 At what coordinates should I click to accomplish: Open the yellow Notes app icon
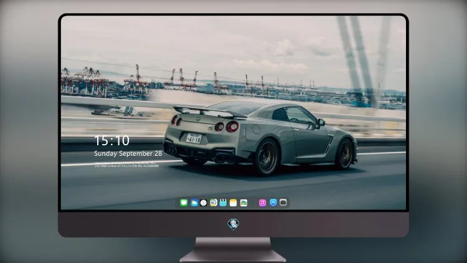pos(233,203)
